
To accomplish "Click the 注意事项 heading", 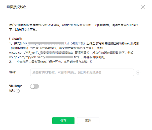I will click(16, 39).
